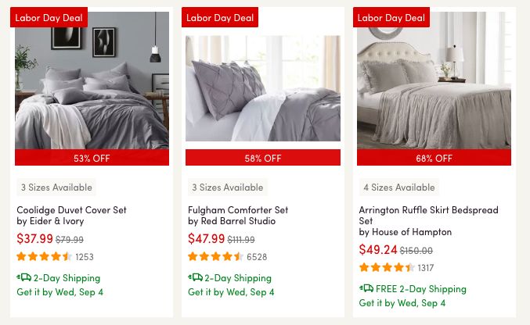
Task: Click the star rating with 6528 reviews
Action: point(216,256)
